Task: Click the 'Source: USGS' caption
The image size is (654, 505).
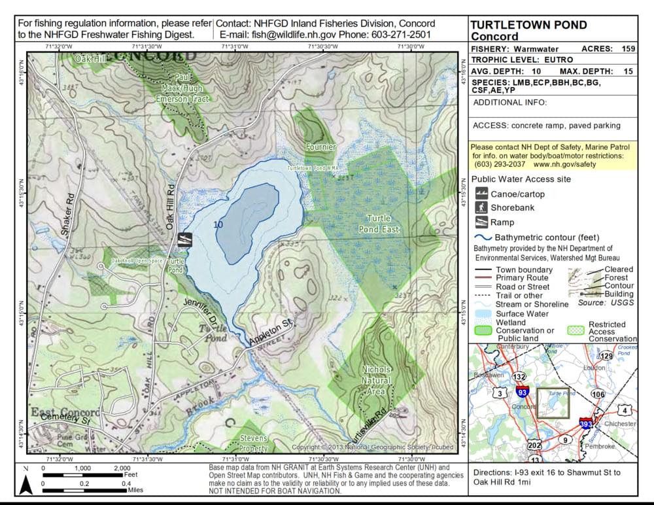Action: tap(606, 303)
